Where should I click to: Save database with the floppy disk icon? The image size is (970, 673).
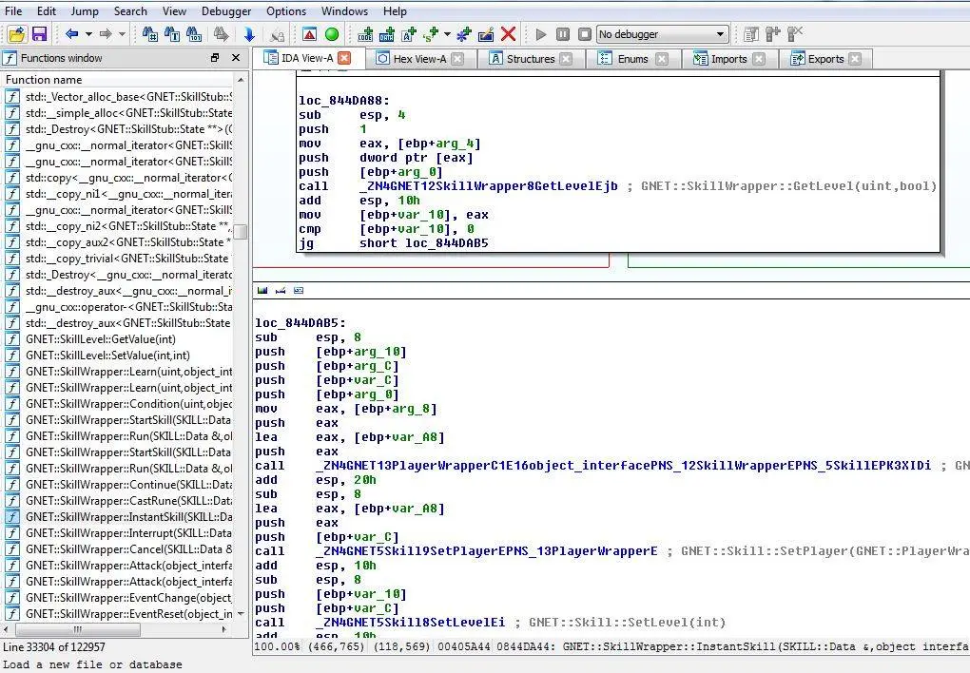point(40,34)
